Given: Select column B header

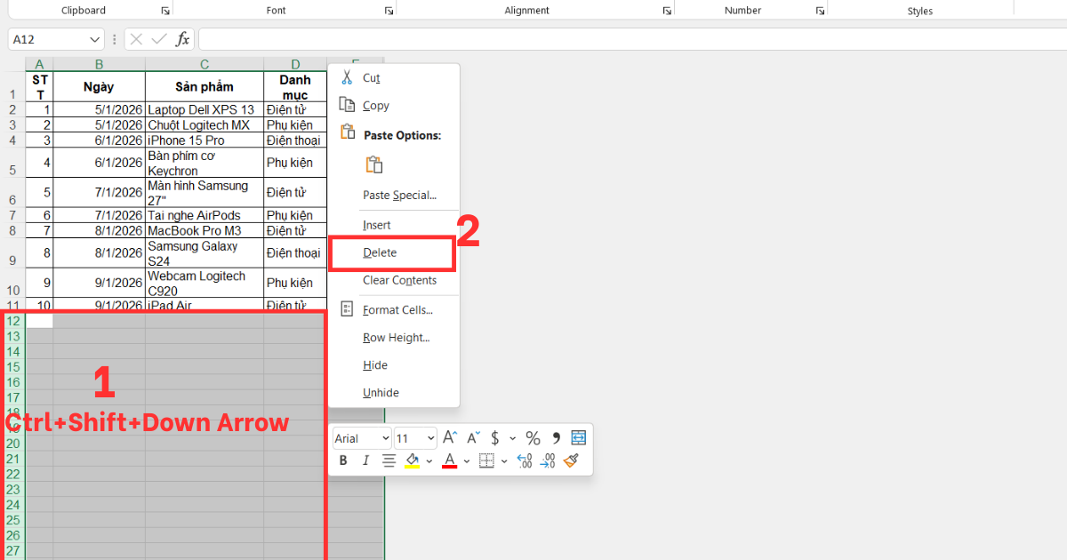Looking at the screenshot, I should point(100,64).
